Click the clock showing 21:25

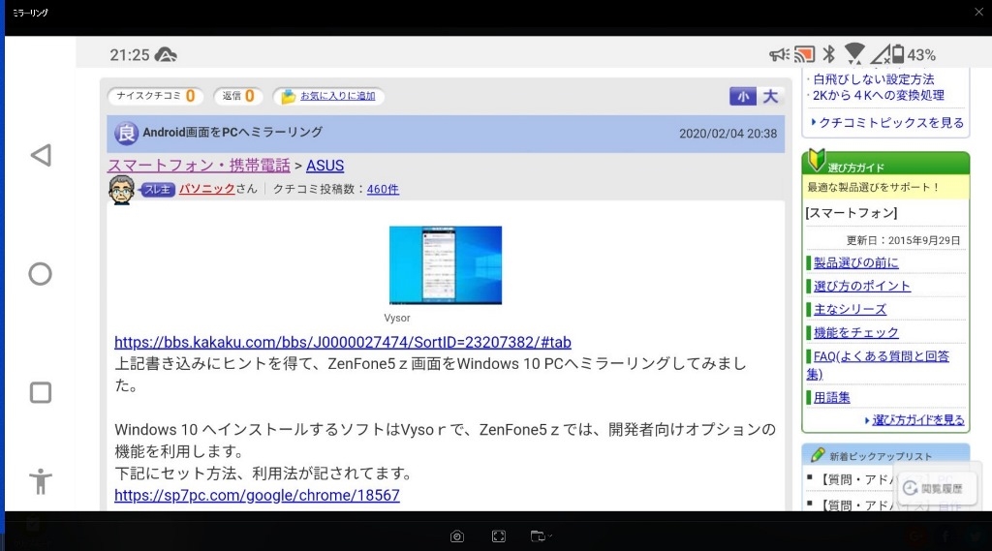click(130, 55)
